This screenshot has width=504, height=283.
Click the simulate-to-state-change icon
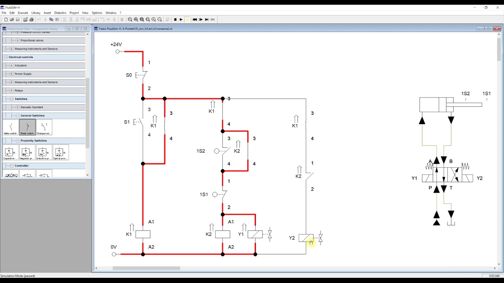pos(207,20)
